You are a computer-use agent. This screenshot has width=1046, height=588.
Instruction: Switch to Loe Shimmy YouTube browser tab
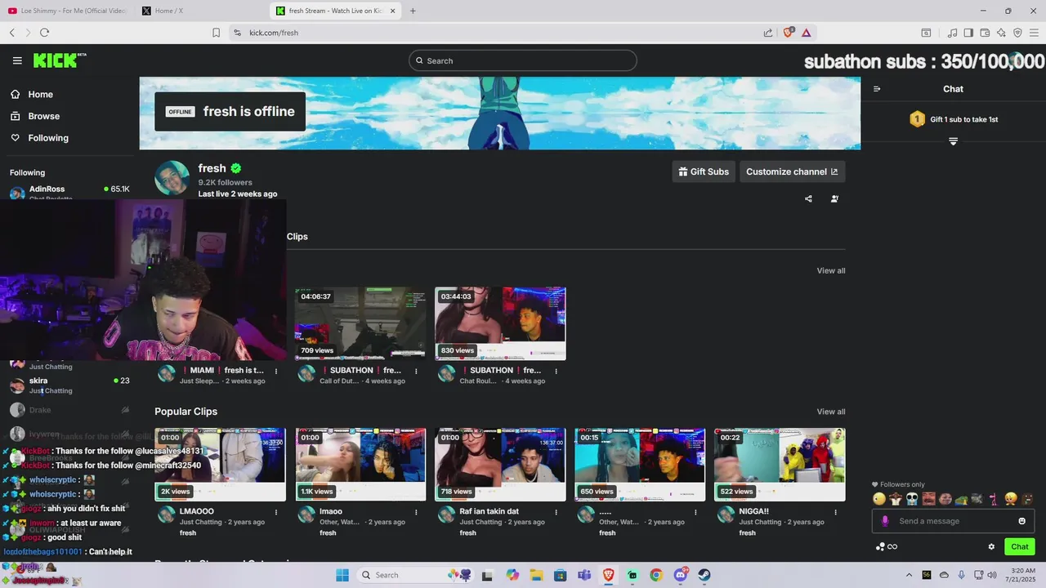click(x=67, y=11)
